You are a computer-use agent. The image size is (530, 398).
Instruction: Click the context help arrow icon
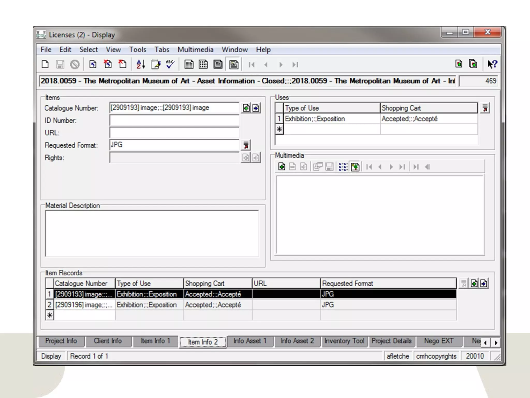pyautogui.click(x=492, y=64)
